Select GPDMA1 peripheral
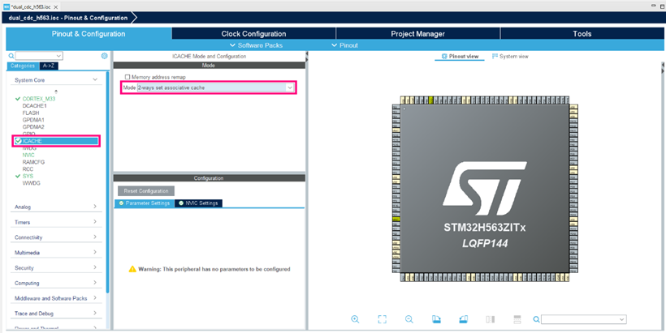 pyautogui.click(x=33, y=120)
